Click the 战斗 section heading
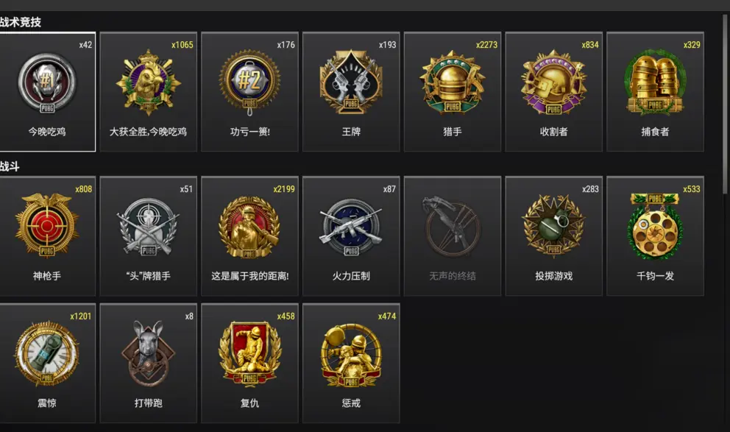This screenshot has width=730, height=432. (x=10, y=166)
